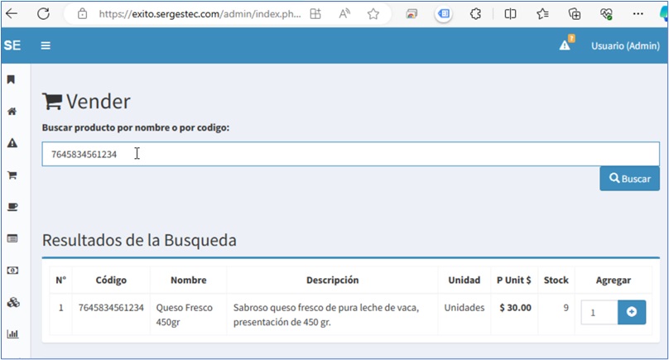Add page to favorites with star icon
The image size is (669, 360).
coord(373,13)
